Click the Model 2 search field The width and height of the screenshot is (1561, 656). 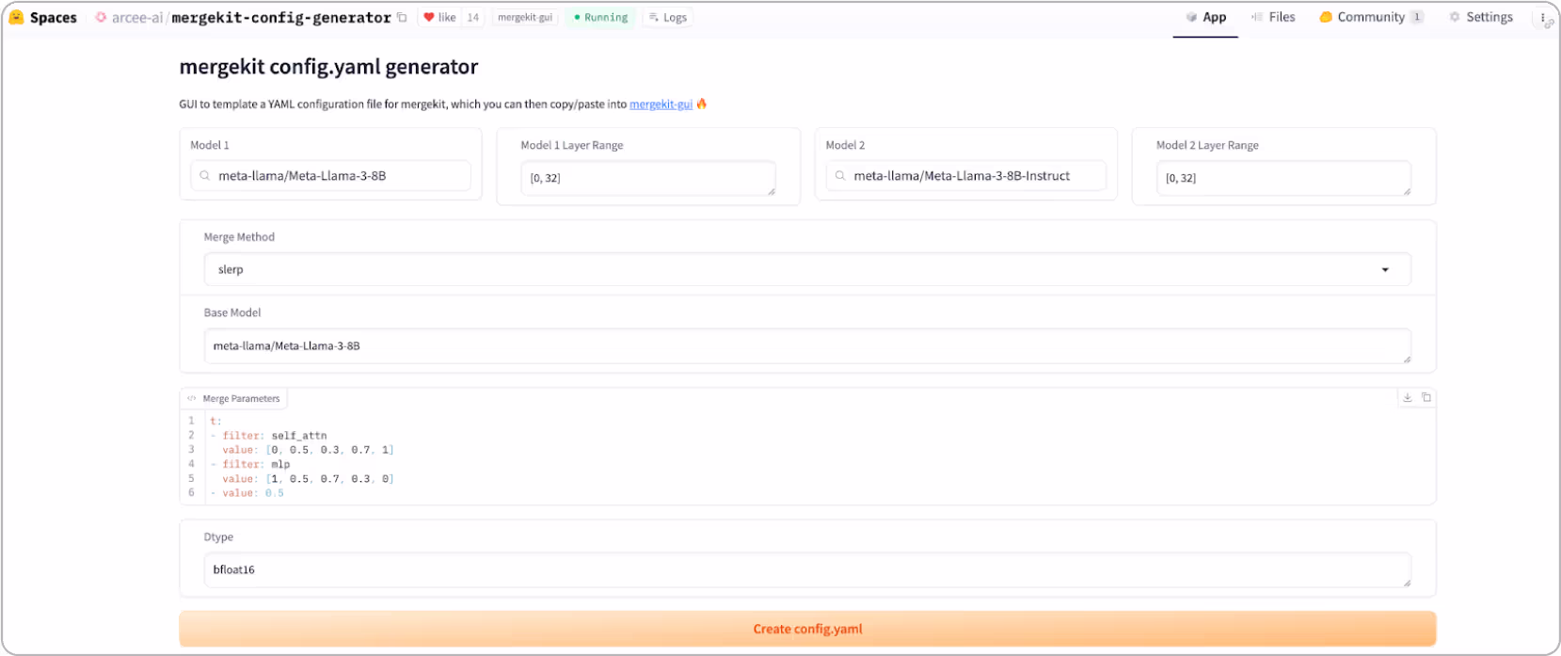[965, 176]
